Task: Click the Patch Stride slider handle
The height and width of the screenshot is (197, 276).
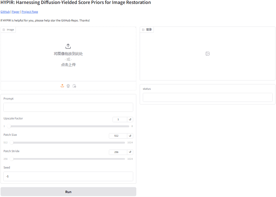Action: point(12,159)
